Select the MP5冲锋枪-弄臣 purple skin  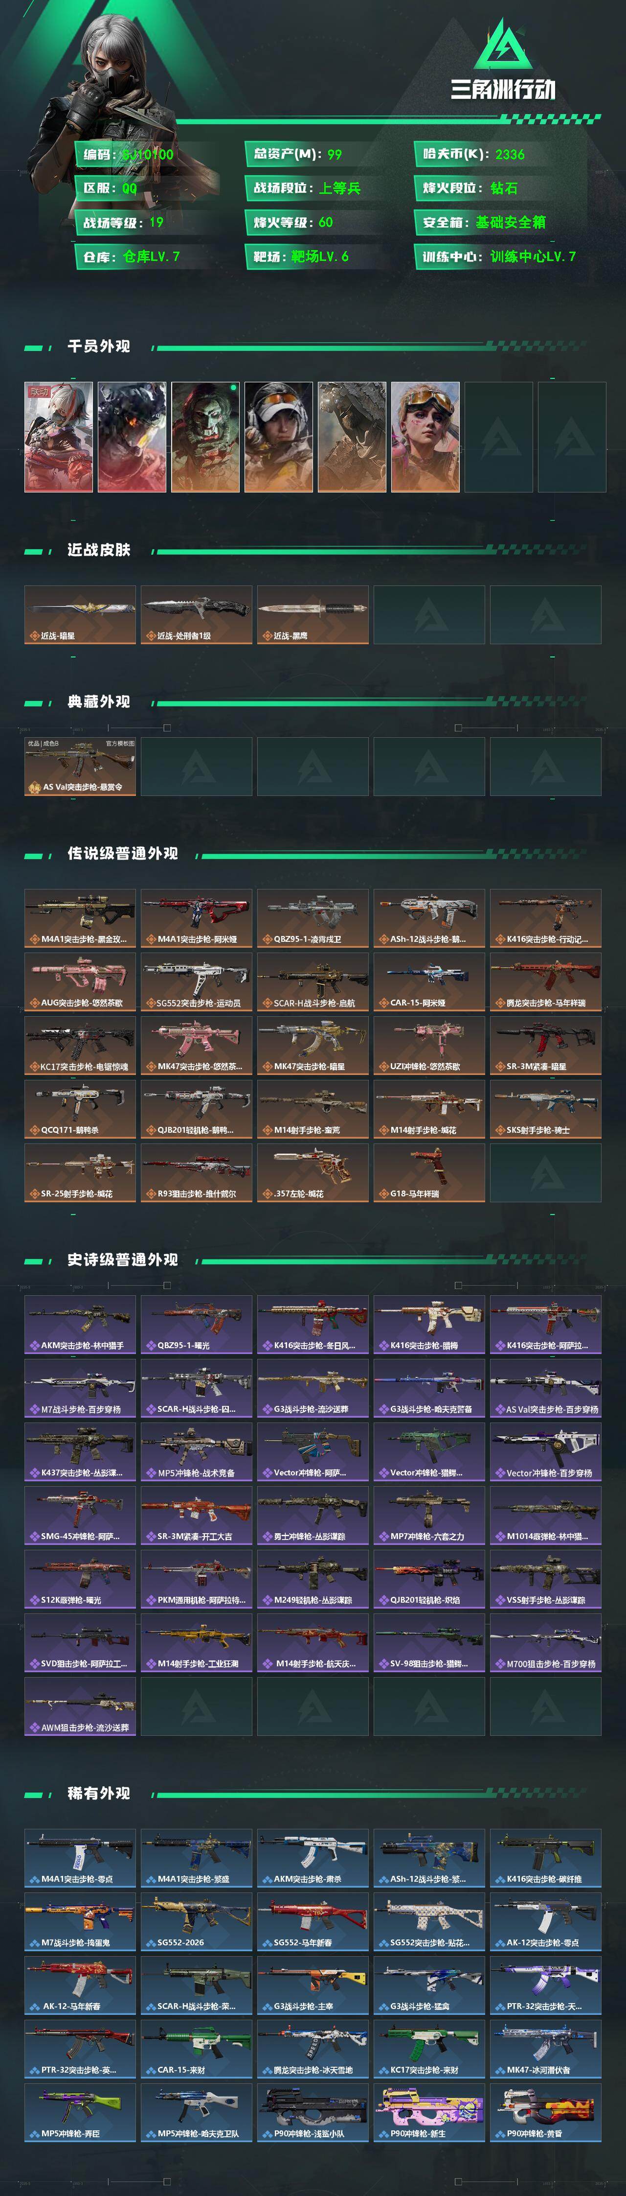pos(80,2112)
